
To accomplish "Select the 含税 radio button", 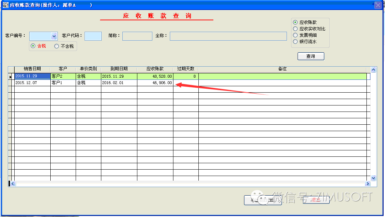I will 33,46.
